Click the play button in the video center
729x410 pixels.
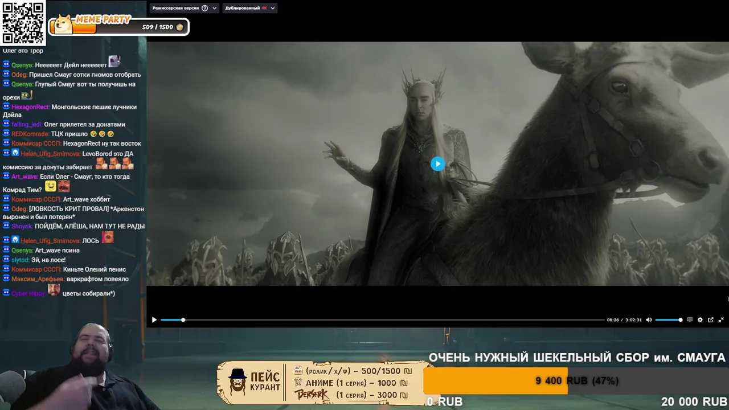[437, 164]
